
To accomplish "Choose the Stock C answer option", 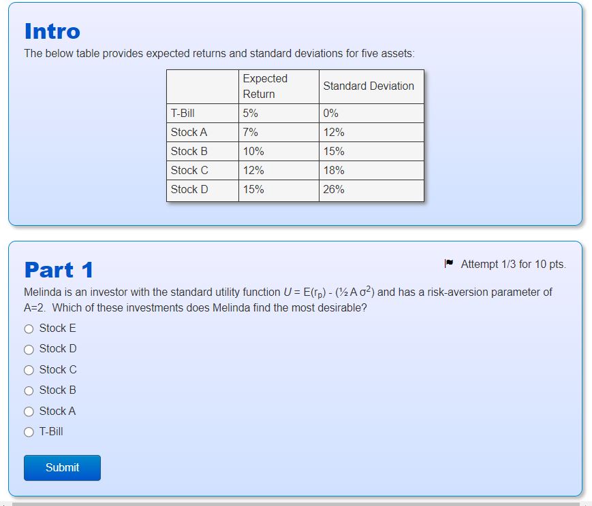I will coord(29,370).
